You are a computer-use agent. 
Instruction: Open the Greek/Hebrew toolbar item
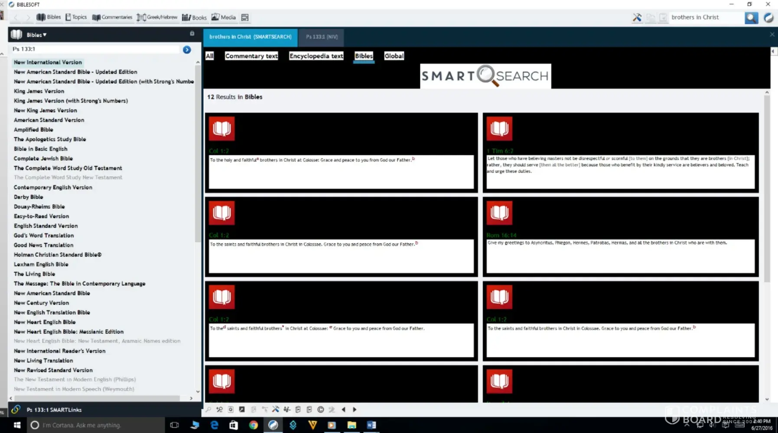[x=157, y=17]
